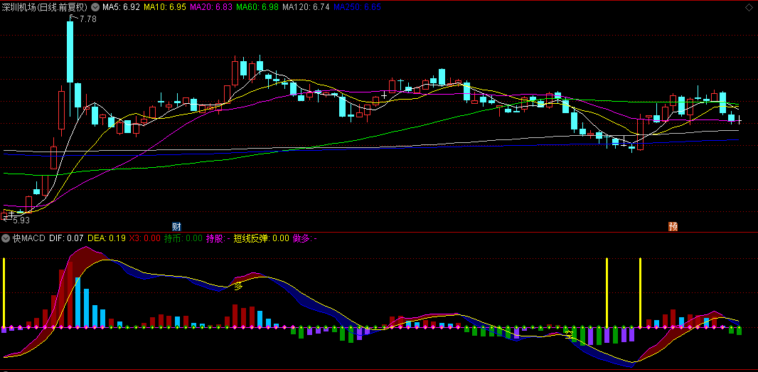Expand the 快MACD indicator dropdown arrow
The image size is (758, 372).
tap(6, 238)
